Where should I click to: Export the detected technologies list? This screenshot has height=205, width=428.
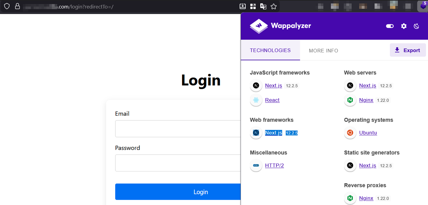coord(408,50)
